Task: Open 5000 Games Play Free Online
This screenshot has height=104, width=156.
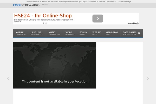Action: click(129, 33)
